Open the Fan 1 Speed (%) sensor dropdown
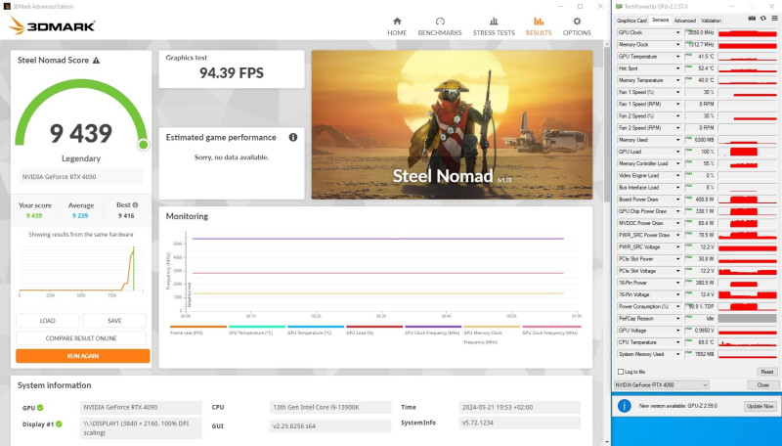This screenshot has width=782, height=446. click(677, 92)
